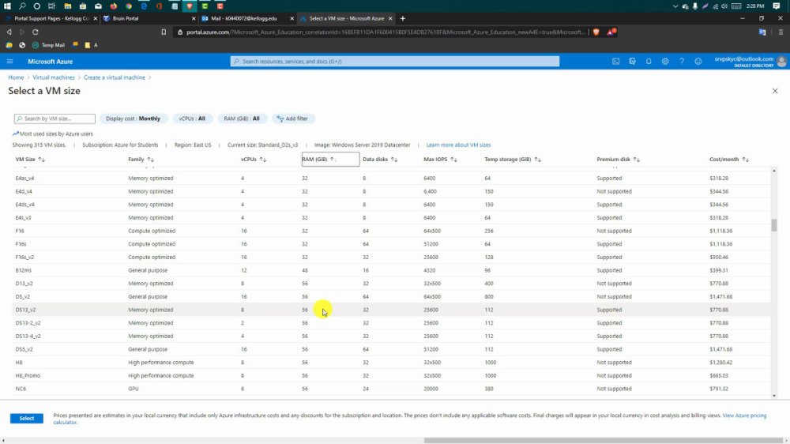Go to Home breadcrumb

[16, 77]
